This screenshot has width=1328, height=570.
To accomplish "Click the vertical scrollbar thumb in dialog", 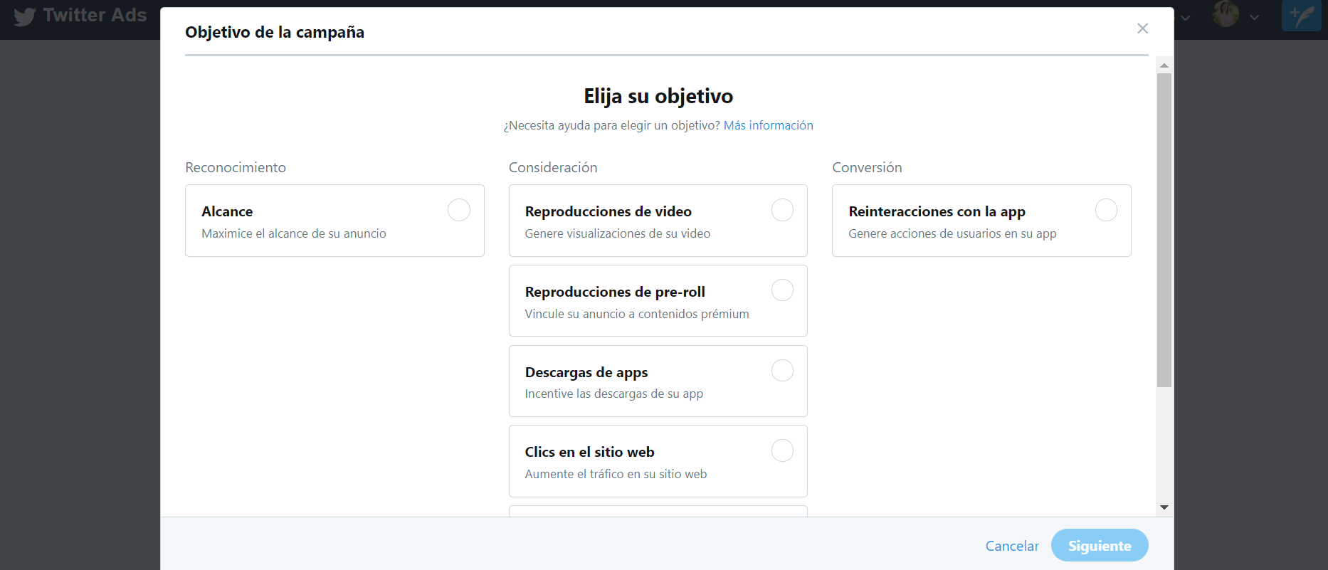I will [x=1164, y=229].
